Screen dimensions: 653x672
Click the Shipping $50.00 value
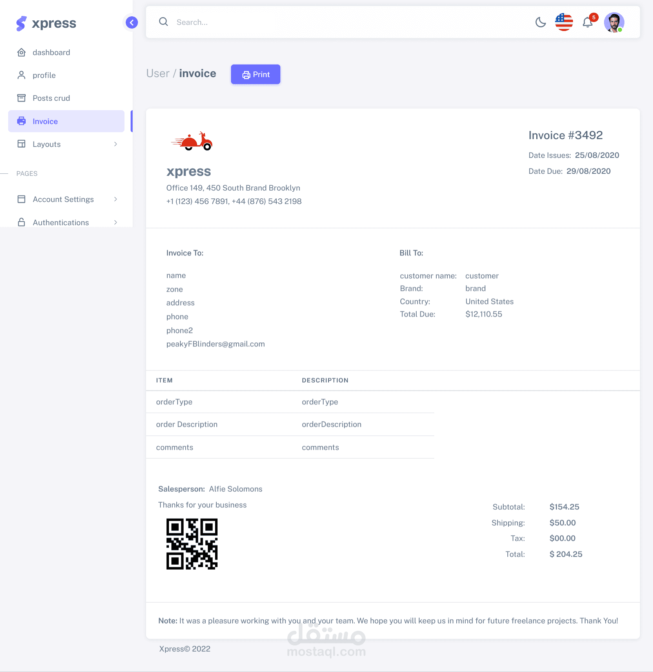tap(562, 523)
